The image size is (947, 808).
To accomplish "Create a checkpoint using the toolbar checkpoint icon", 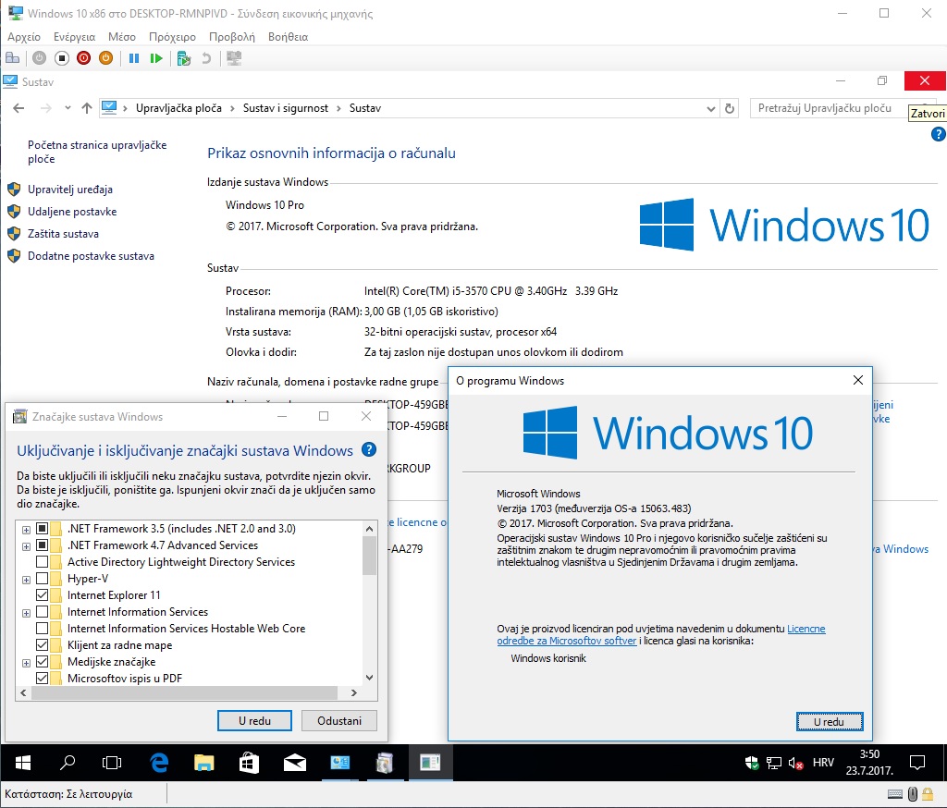I will tap(184, 58).
